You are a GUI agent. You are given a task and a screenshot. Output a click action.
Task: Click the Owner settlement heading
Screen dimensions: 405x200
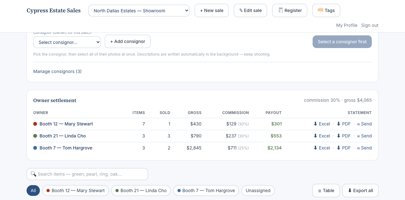[x=55, y=100]
